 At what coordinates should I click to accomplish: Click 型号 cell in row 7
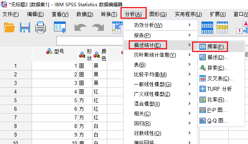click(55, 117)
